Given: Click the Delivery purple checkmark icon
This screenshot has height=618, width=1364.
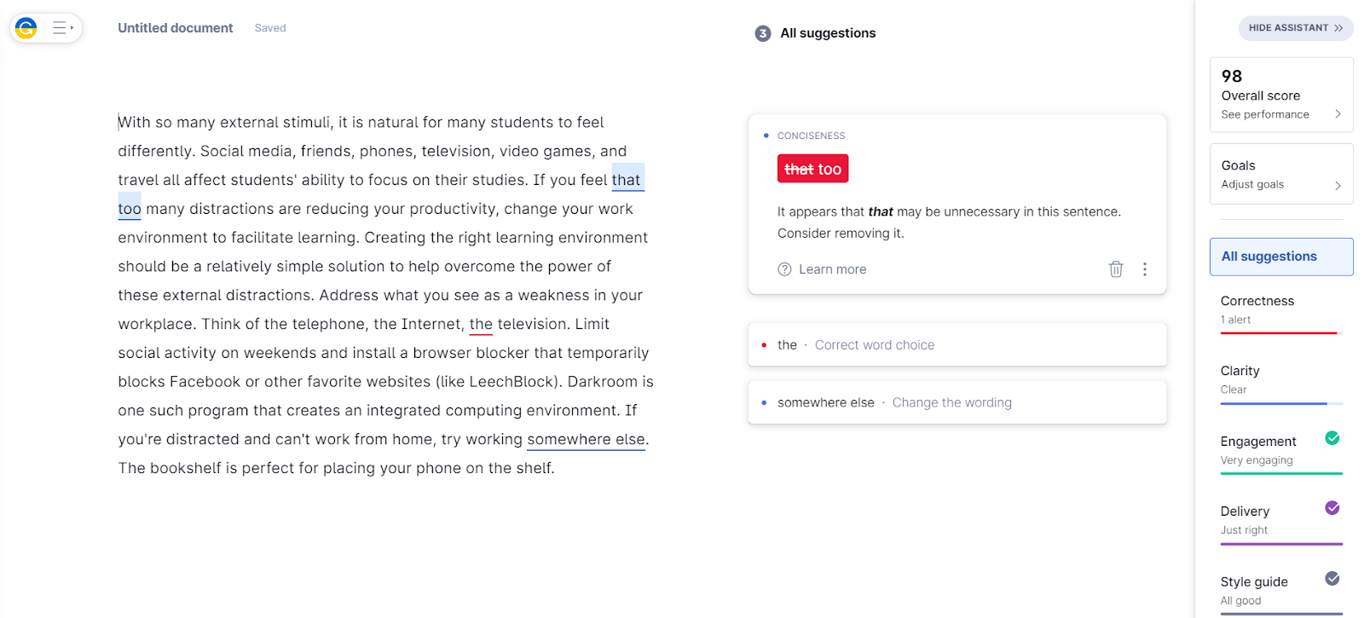Looking at the screenshot, I should click(x=1332, y=508).
